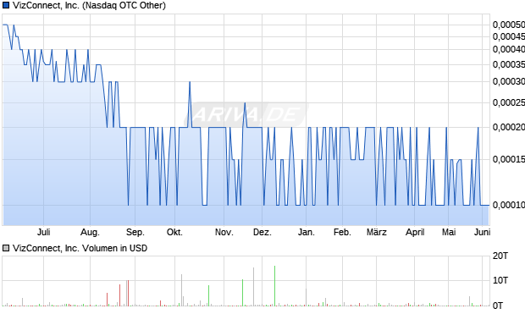Click the 'Aug.' month axis label

[x=90, y=232]
